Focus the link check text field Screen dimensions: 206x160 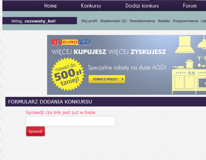tap(70, 121)
